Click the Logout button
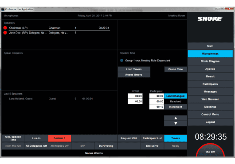The width and height of the screenshot is (235, 164). [210, 122]
